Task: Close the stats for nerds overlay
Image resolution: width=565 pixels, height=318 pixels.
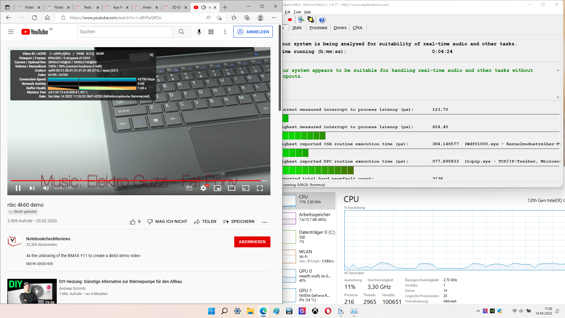Action: click(151, 55)
